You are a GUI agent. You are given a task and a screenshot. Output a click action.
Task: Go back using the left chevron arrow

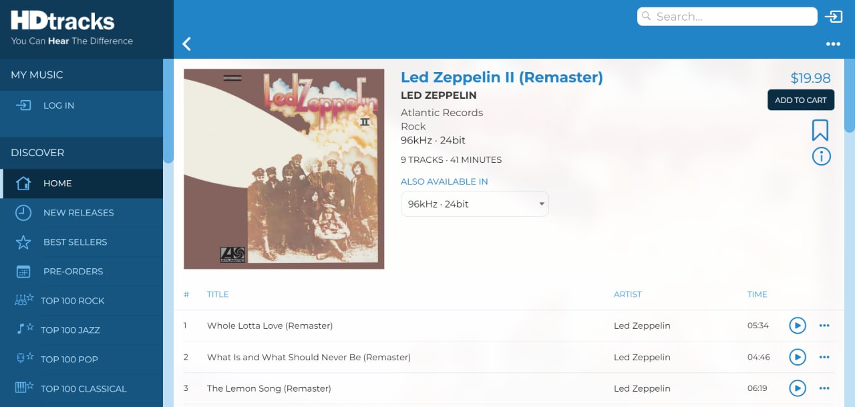click(x=187, y=44)
